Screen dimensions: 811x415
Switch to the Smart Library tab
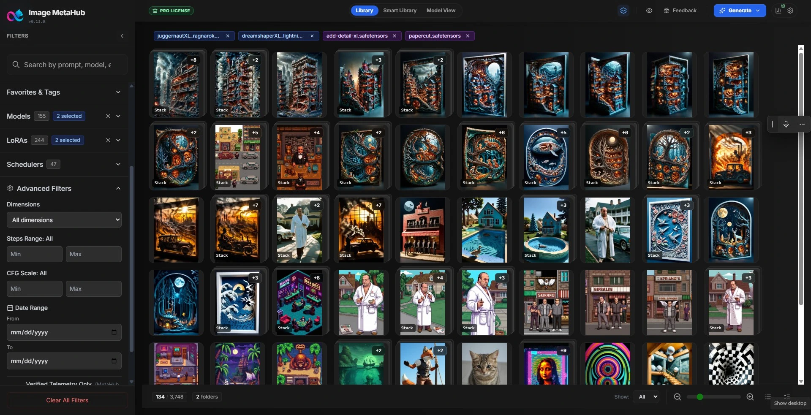[400, 11]
